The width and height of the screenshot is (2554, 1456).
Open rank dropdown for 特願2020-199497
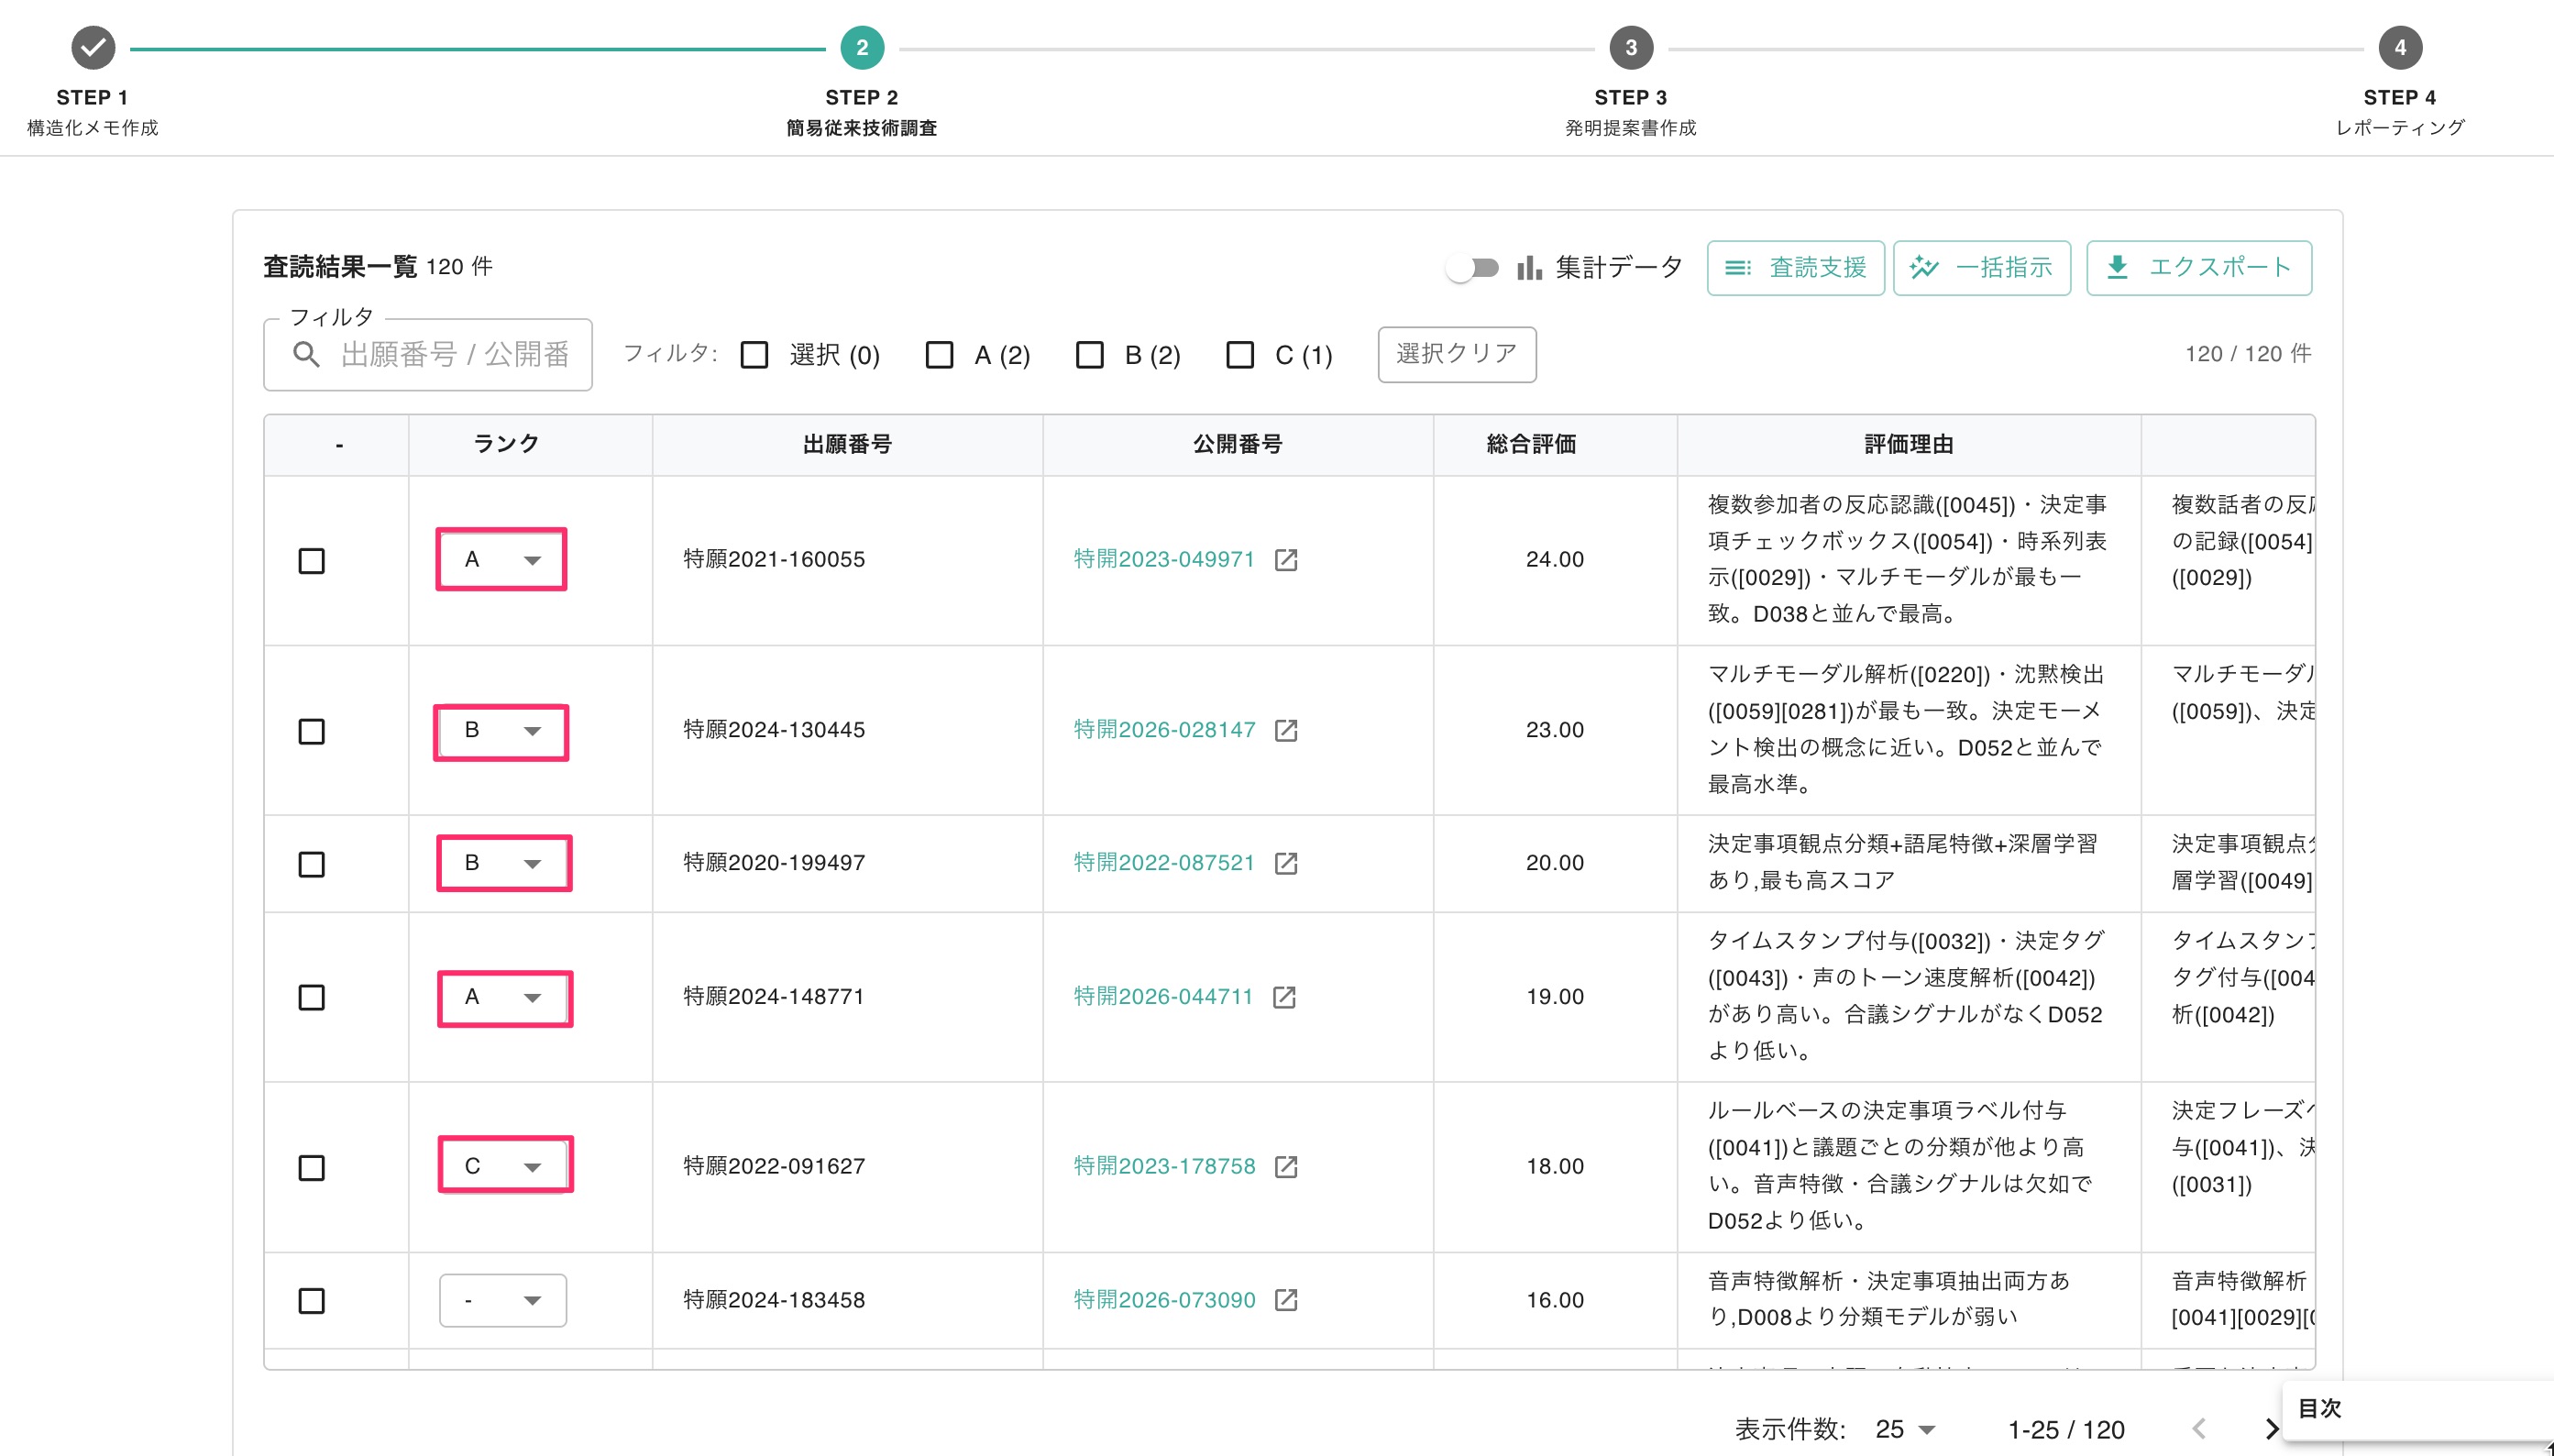pyautogui.click(x=501, y=863)
